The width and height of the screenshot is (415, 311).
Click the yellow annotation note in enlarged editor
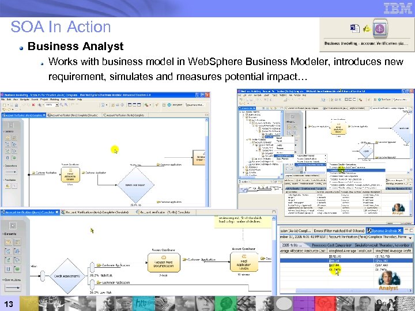(x=243, y=221)
